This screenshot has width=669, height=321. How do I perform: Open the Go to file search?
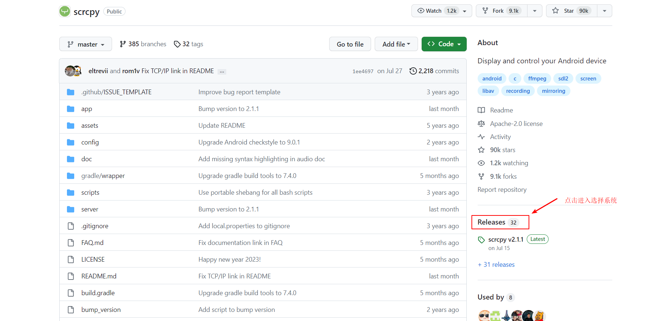[x=350, y=44]
